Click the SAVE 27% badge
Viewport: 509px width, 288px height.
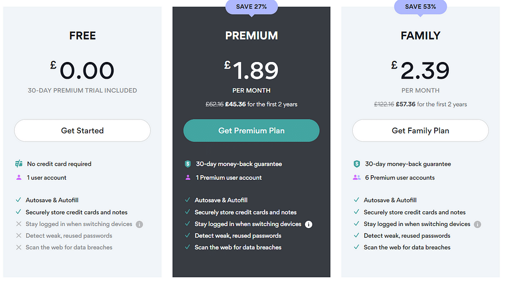pos(251,7)
